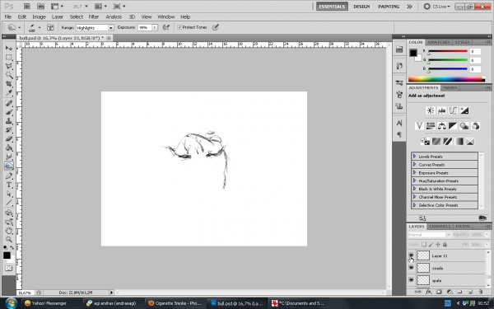
Task: Select the Hand tool
Action: [x=9, y=231]
